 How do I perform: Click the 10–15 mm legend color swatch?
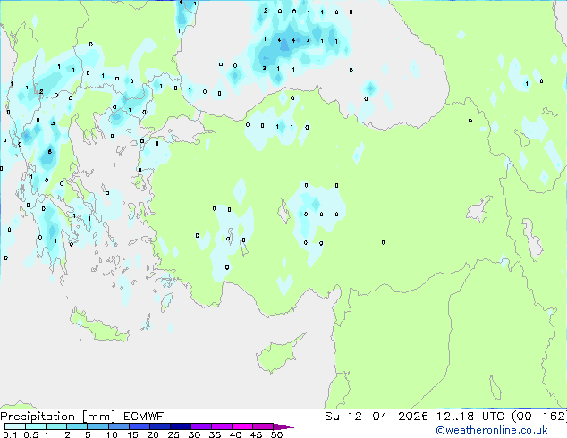pos(119,426)
